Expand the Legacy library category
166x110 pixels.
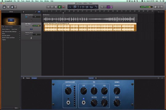(11, 40)
